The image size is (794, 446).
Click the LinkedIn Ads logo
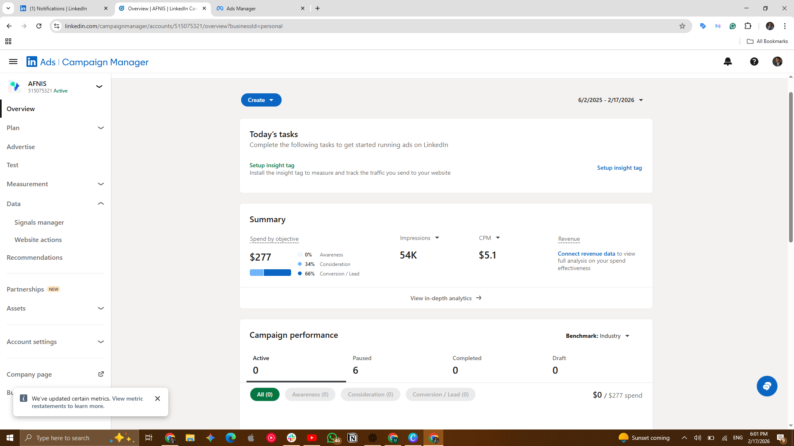pos(32,62)
